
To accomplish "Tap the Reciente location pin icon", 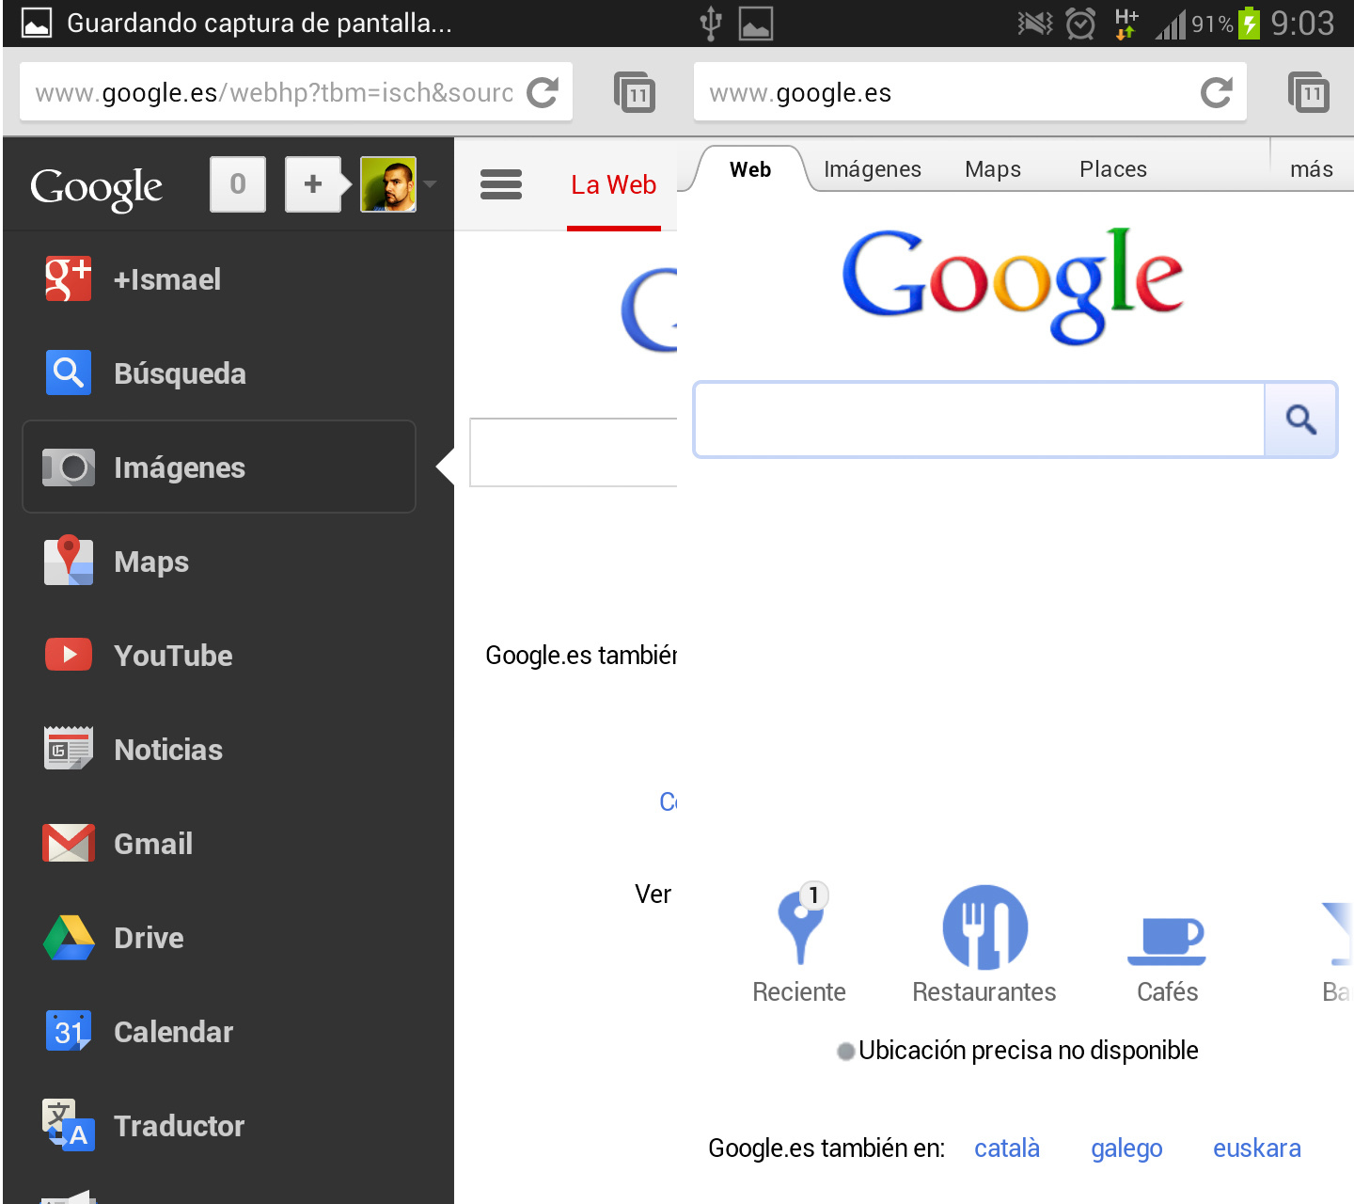I will 799,927.
